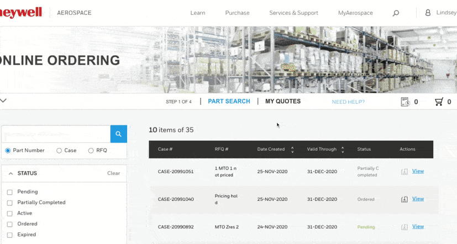The height and width of the screenshot is (244, 457).
Task: Click the 'Pricing hold' RFQ cell
Action: 226,199
